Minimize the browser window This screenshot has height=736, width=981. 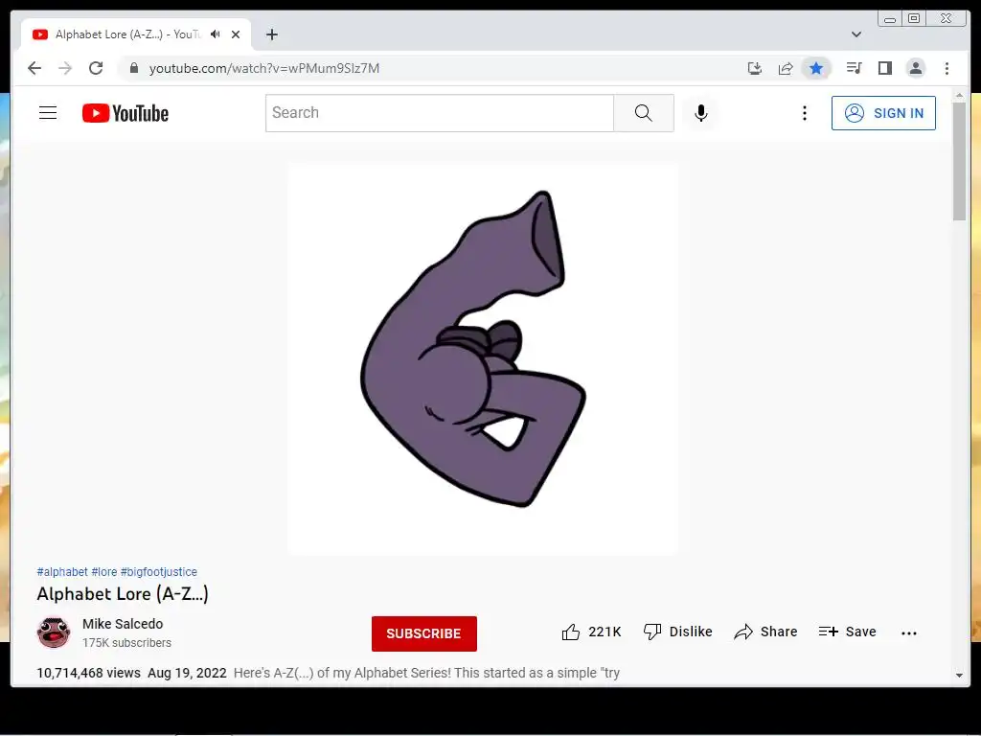pos(890,18)
